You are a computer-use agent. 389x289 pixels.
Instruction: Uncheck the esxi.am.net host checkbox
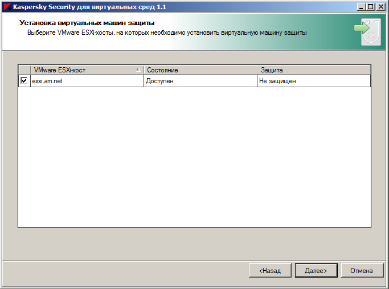point(24,81)
